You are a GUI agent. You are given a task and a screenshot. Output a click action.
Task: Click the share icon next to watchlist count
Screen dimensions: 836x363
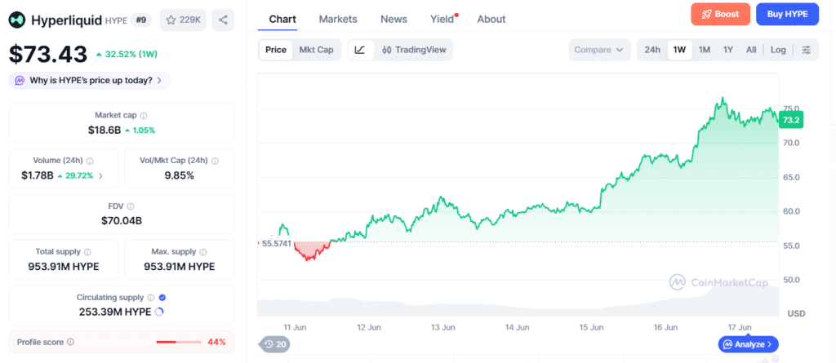click(223, 20)
